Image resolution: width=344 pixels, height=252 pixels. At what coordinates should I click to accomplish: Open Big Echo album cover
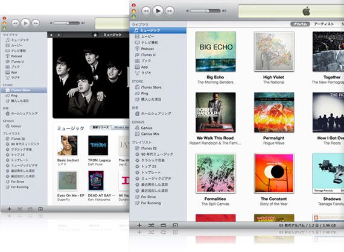(215, 51)
